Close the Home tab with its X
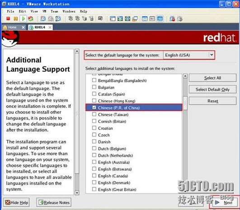 [x=23, y=28]
